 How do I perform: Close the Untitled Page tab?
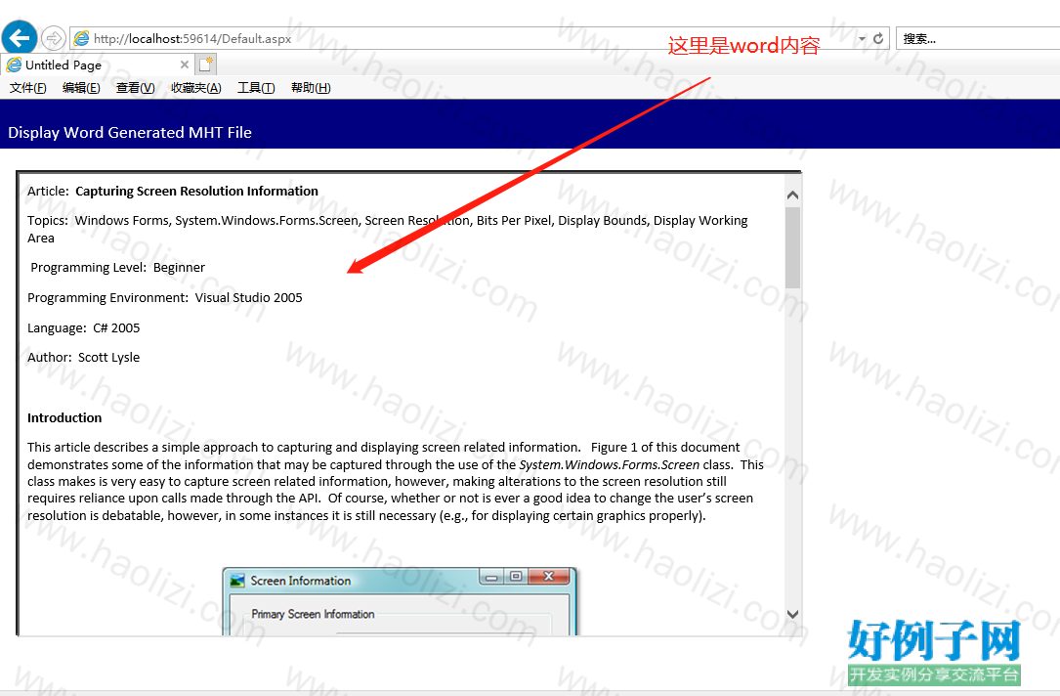[184, 65]
